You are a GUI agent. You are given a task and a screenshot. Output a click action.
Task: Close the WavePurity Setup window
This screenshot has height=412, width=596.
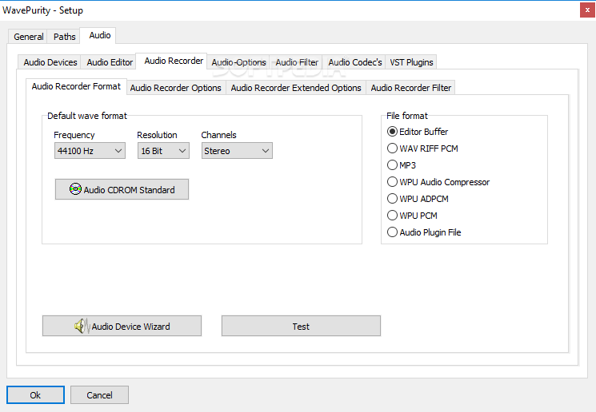pos(587,10)
